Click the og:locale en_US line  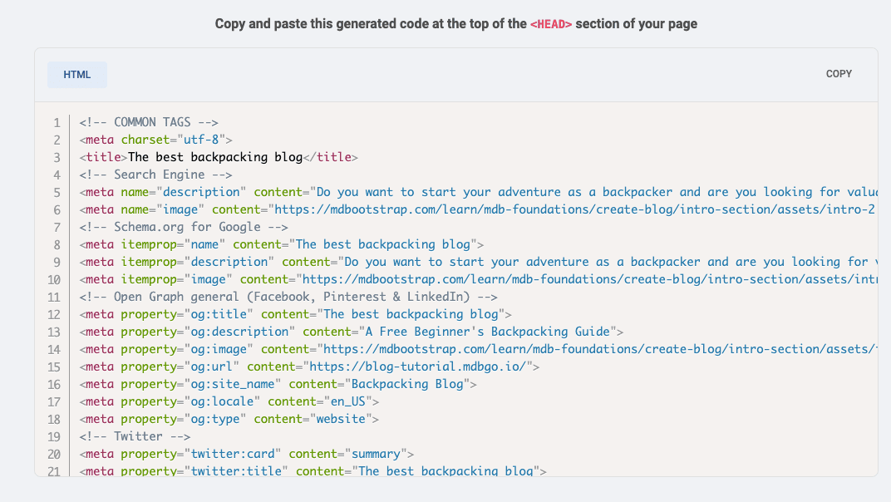click(229, 401)
